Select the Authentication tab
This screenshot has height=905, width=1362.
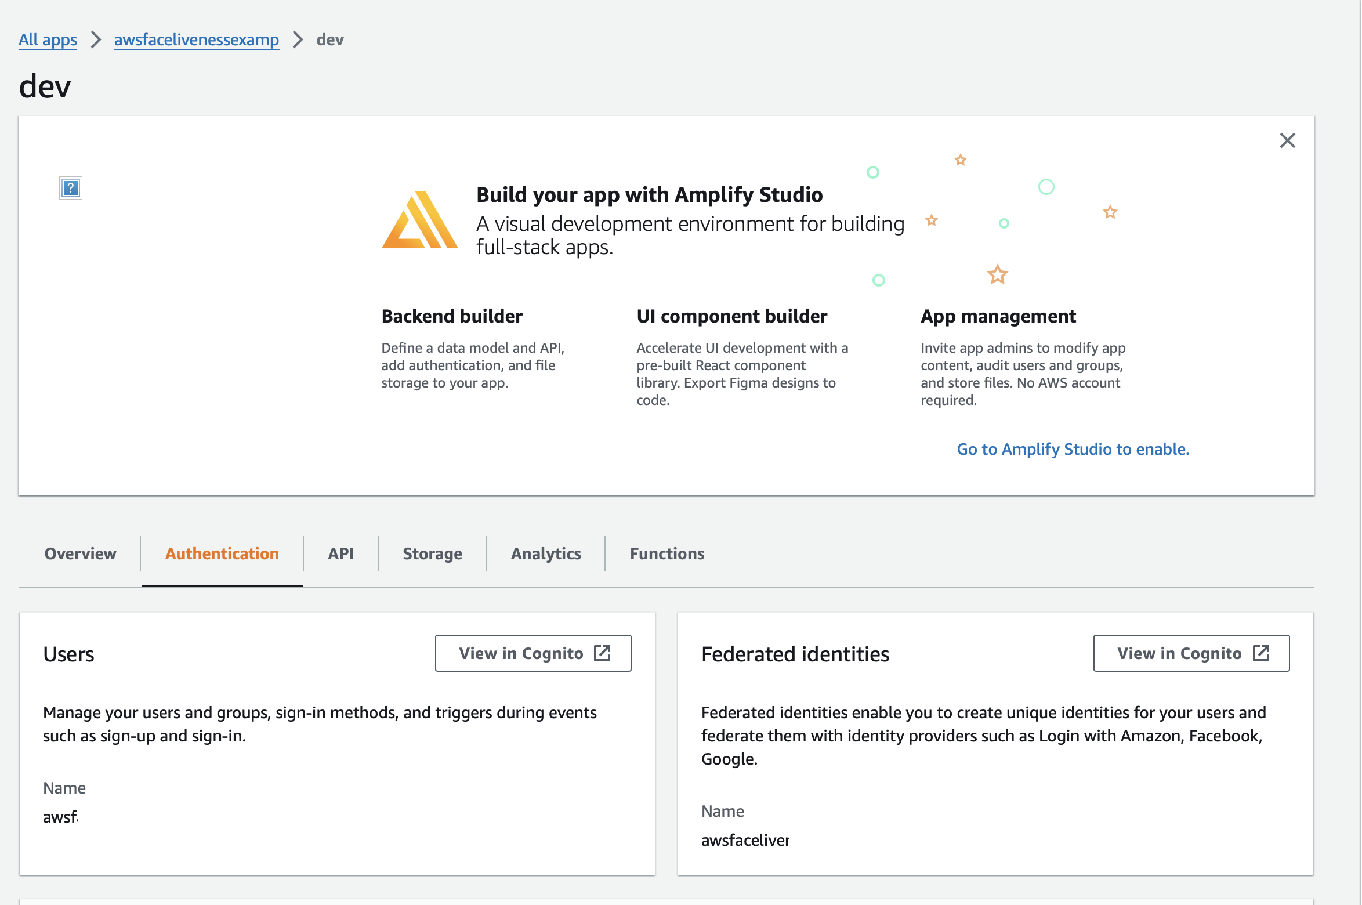pos(222,553)
